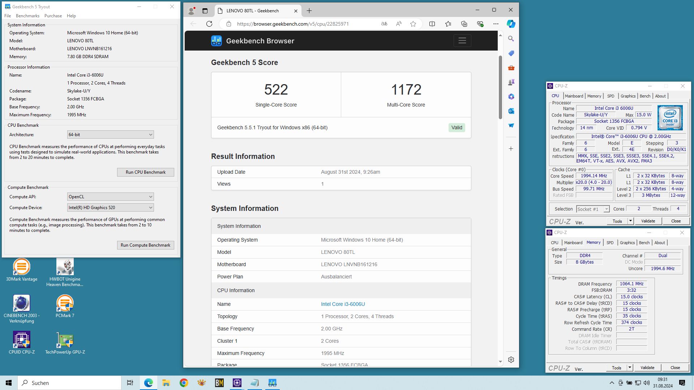Click Edge sidebar add plus icon

pyautogui.click(x=511, y=148)
